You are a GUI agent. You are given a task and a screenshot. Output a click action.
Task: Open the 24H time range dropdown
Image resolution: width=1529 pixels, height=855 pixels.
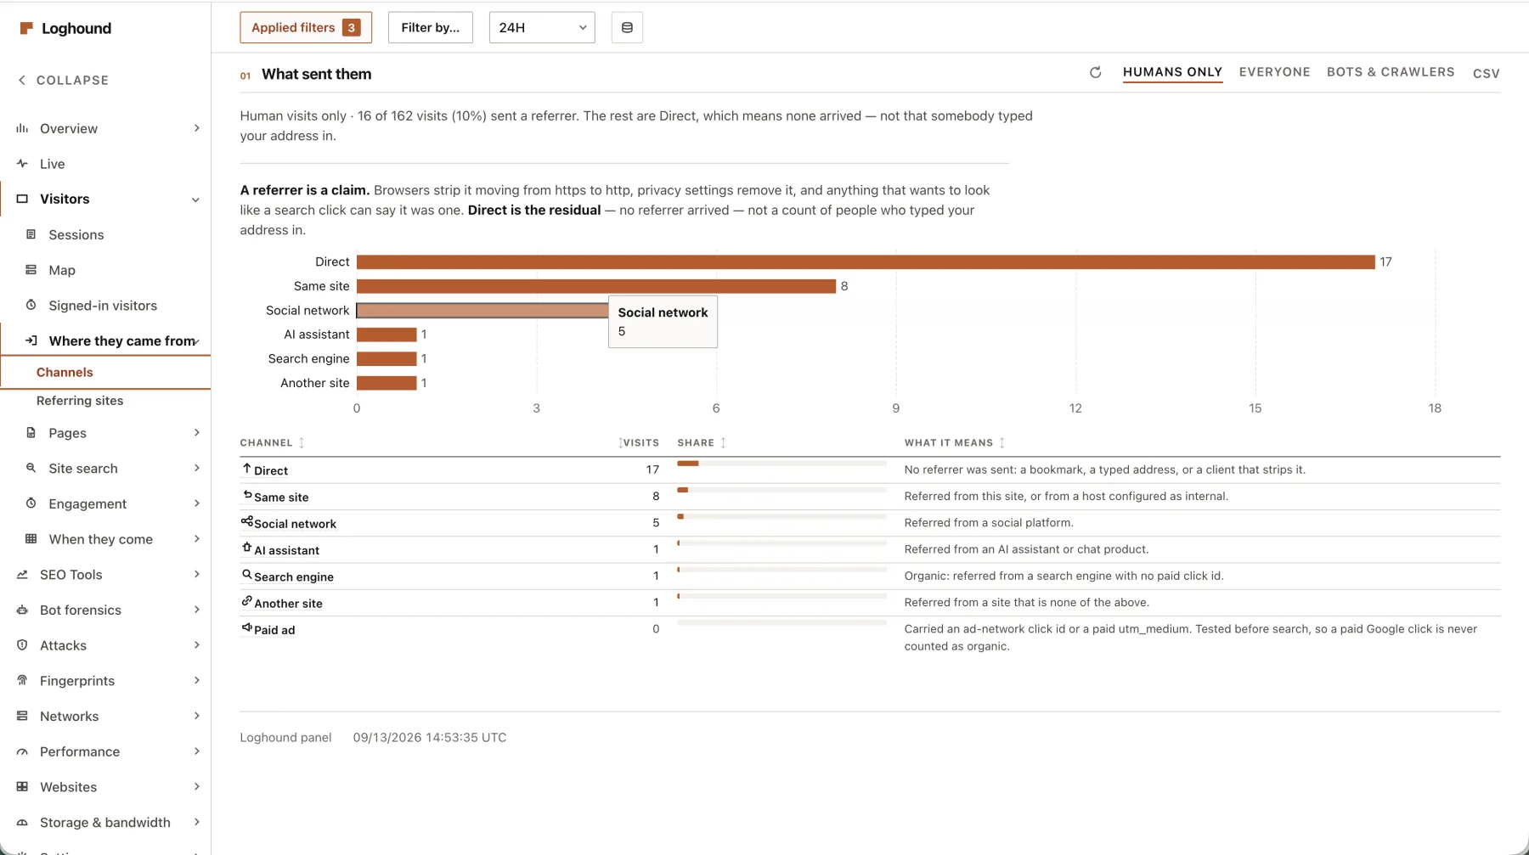click(542, 27)
